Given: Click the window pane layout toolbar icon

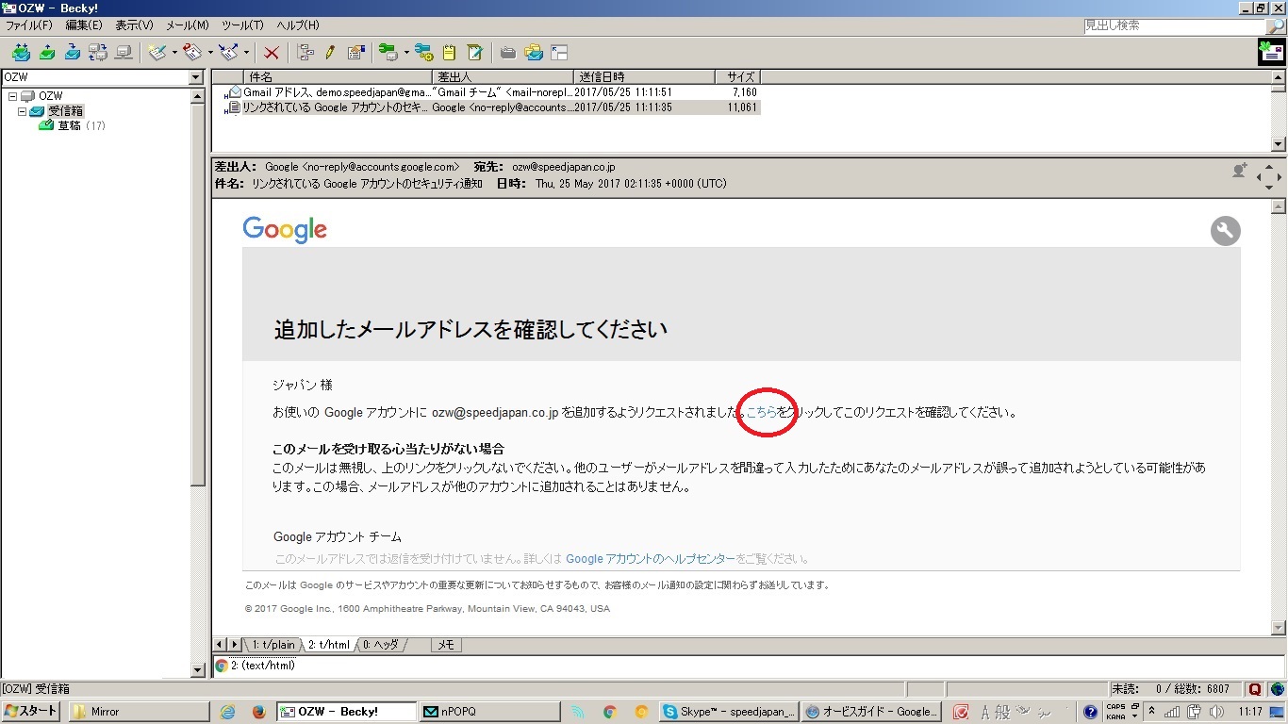Looking at the screenshot, I should tap(559, 53).
